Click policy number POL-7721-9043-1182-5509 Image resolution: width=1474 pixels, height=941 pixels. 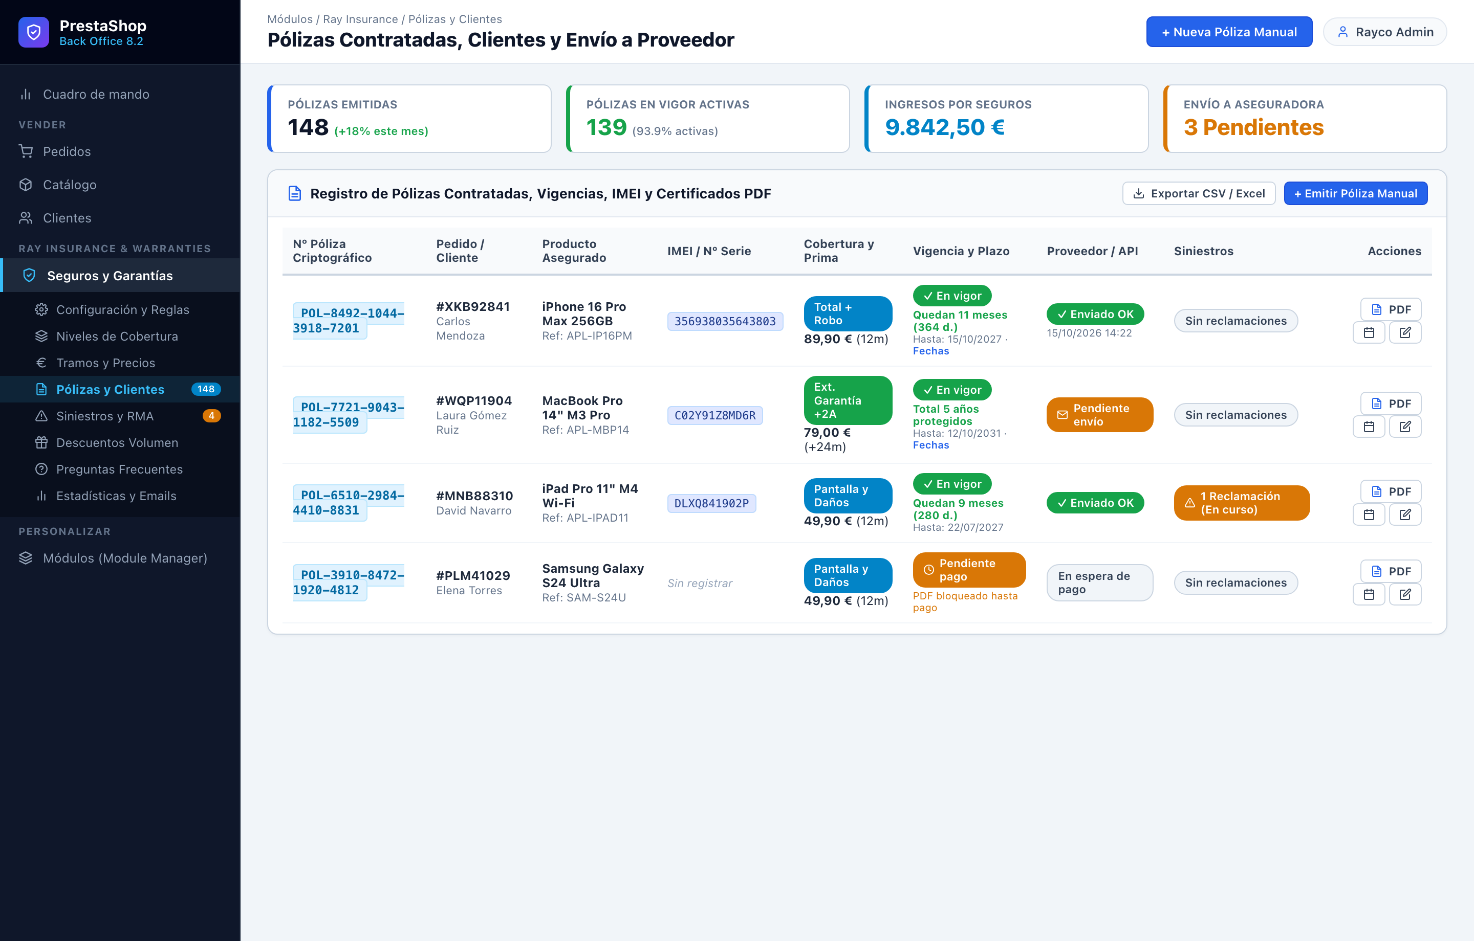[x=349, y=415]
